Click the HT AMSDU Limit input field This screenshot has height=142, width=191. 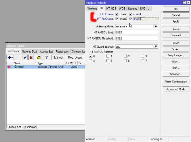pyautogui.click(x=137, y=32)
